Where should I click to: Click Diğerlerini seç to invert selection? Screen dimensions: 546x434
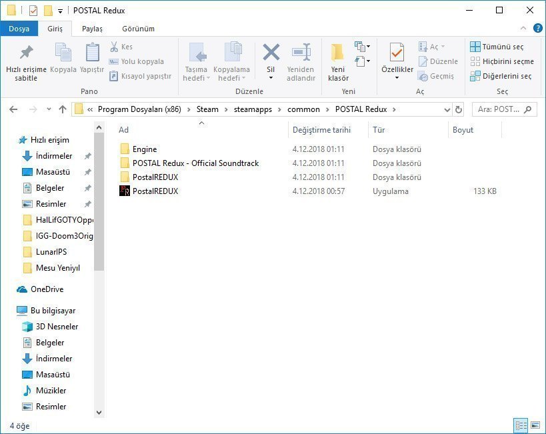(501, 76)
